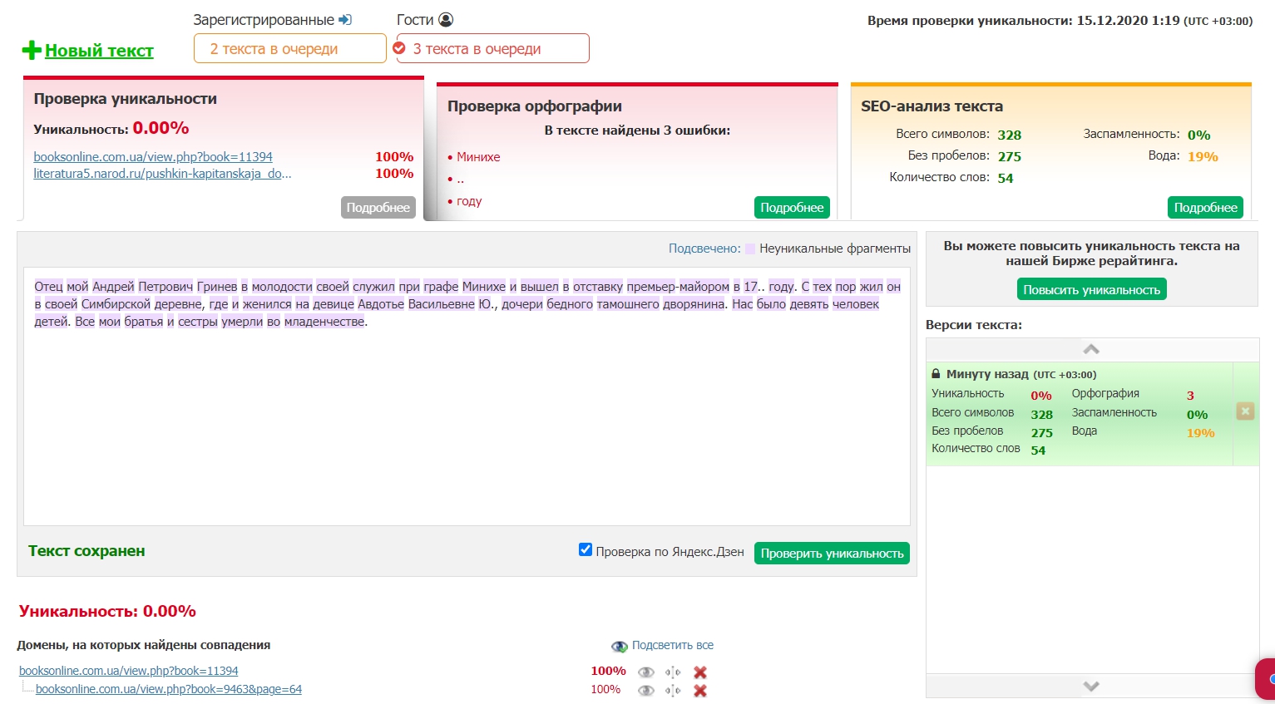Click the Вода value 19% in SEO panel
This screenshot has height=704, width=1275.
(1203, 156)
